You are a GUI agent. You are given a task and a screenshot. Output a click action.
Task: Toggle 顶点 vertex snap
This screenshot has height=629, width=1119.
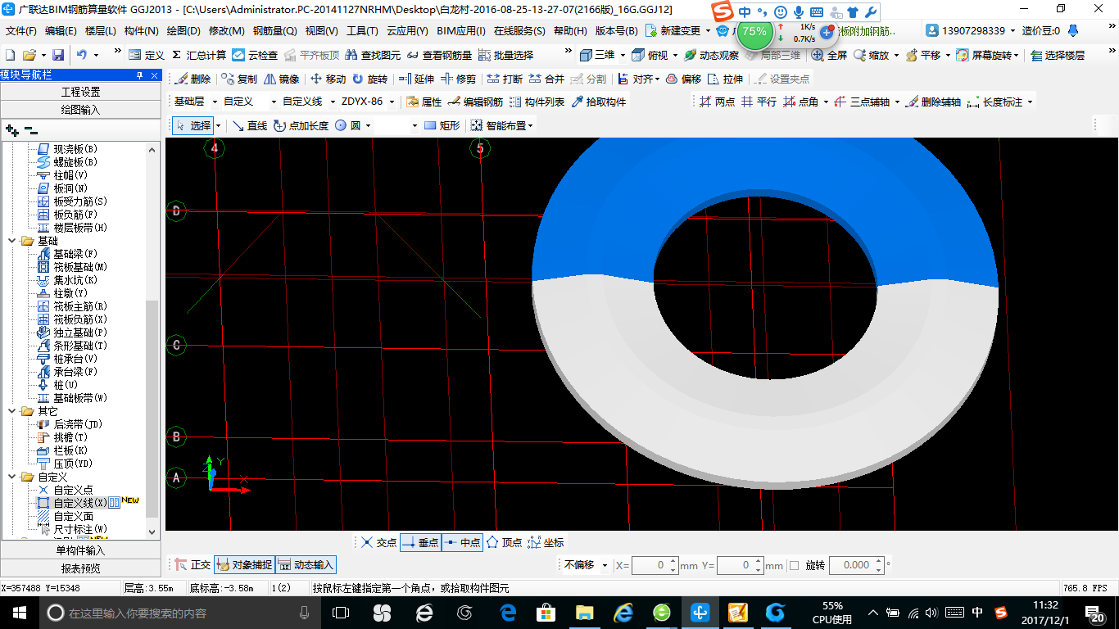point(504,542)
